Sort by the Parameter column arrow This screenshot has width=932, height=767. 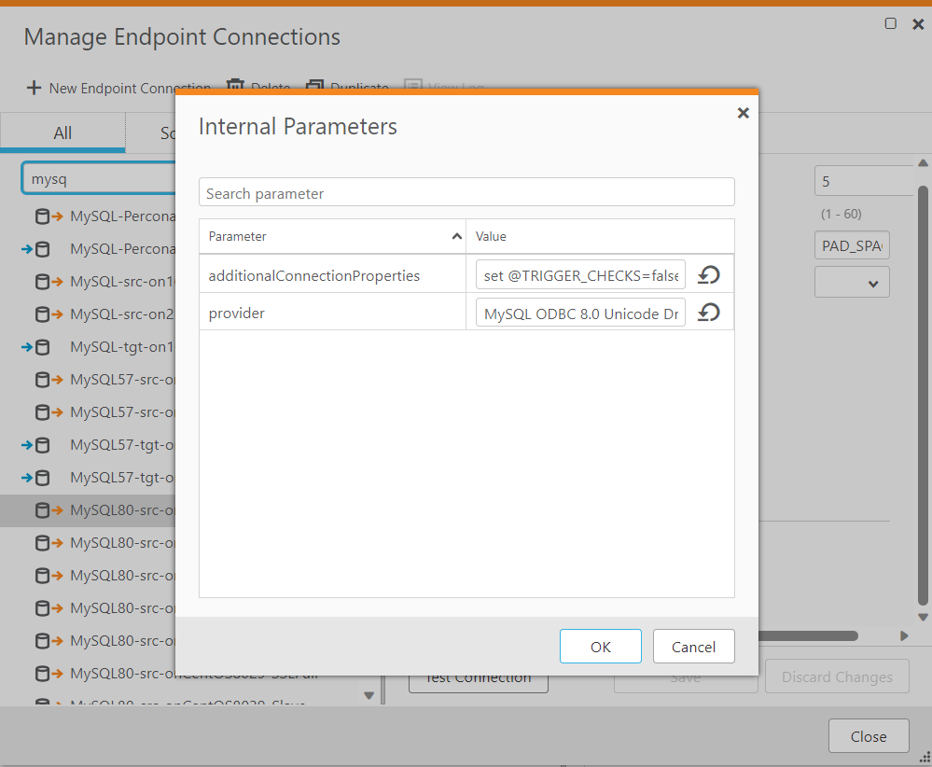point(456,237)
